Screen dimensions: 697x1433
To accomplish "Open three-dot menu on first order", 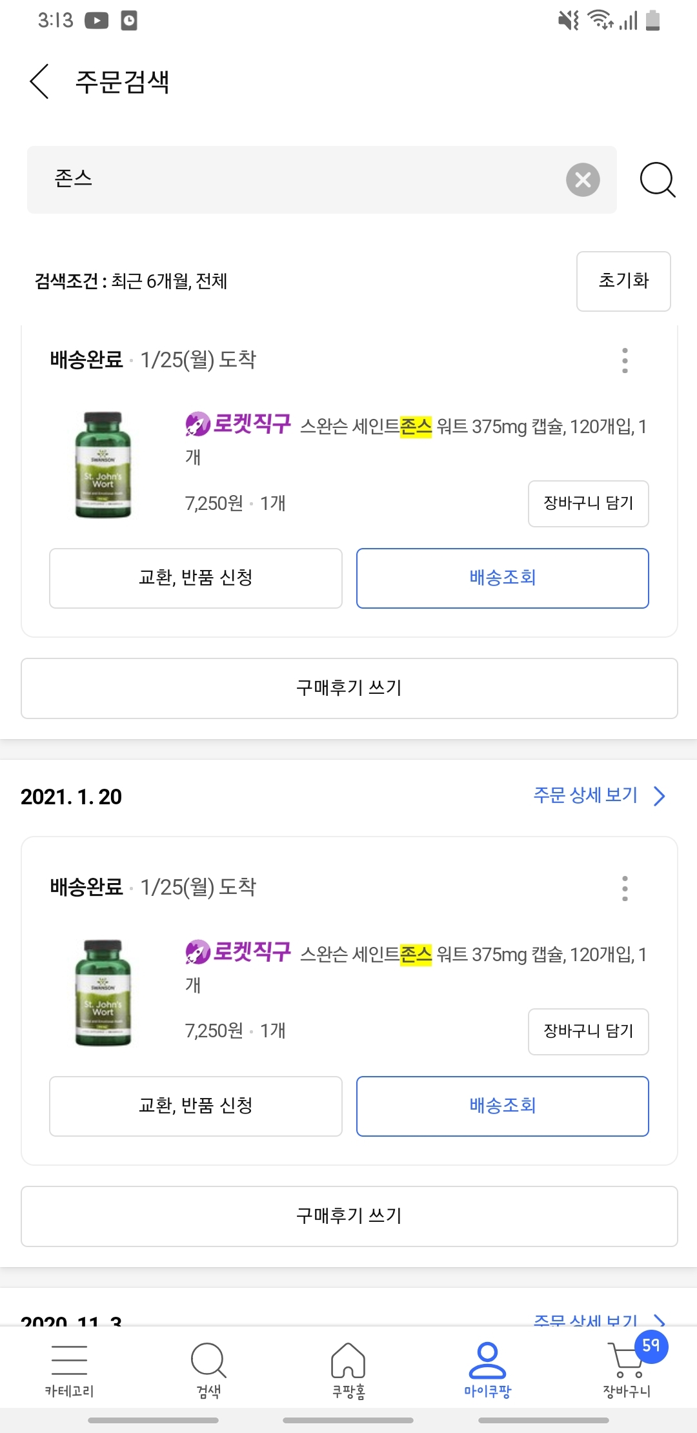I will 625,360.
